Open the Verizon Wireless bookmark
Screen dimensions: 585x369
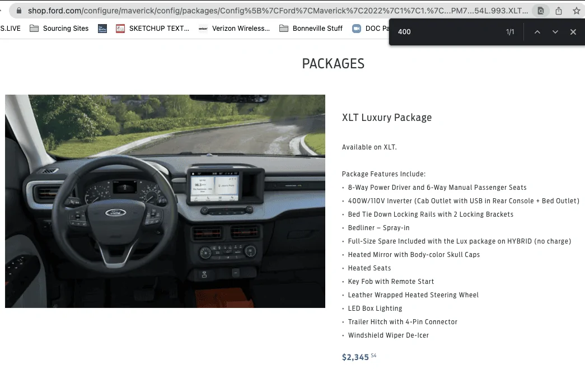tap(234, 29)
